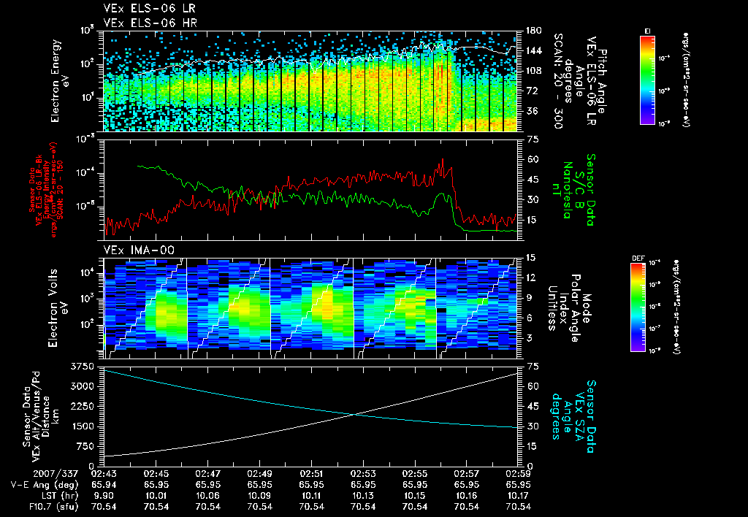Click the DEF color bar legend

coord(638,307)
